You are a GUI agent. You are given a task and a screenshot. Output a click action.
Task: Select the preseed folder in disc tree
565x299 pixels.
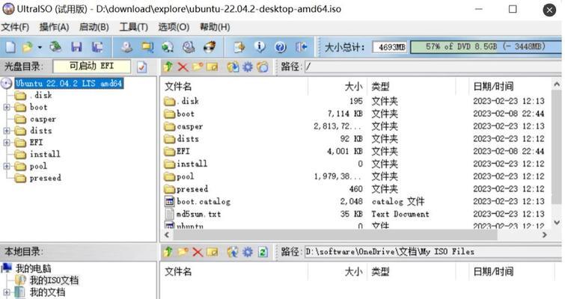[x=46, y=178]
